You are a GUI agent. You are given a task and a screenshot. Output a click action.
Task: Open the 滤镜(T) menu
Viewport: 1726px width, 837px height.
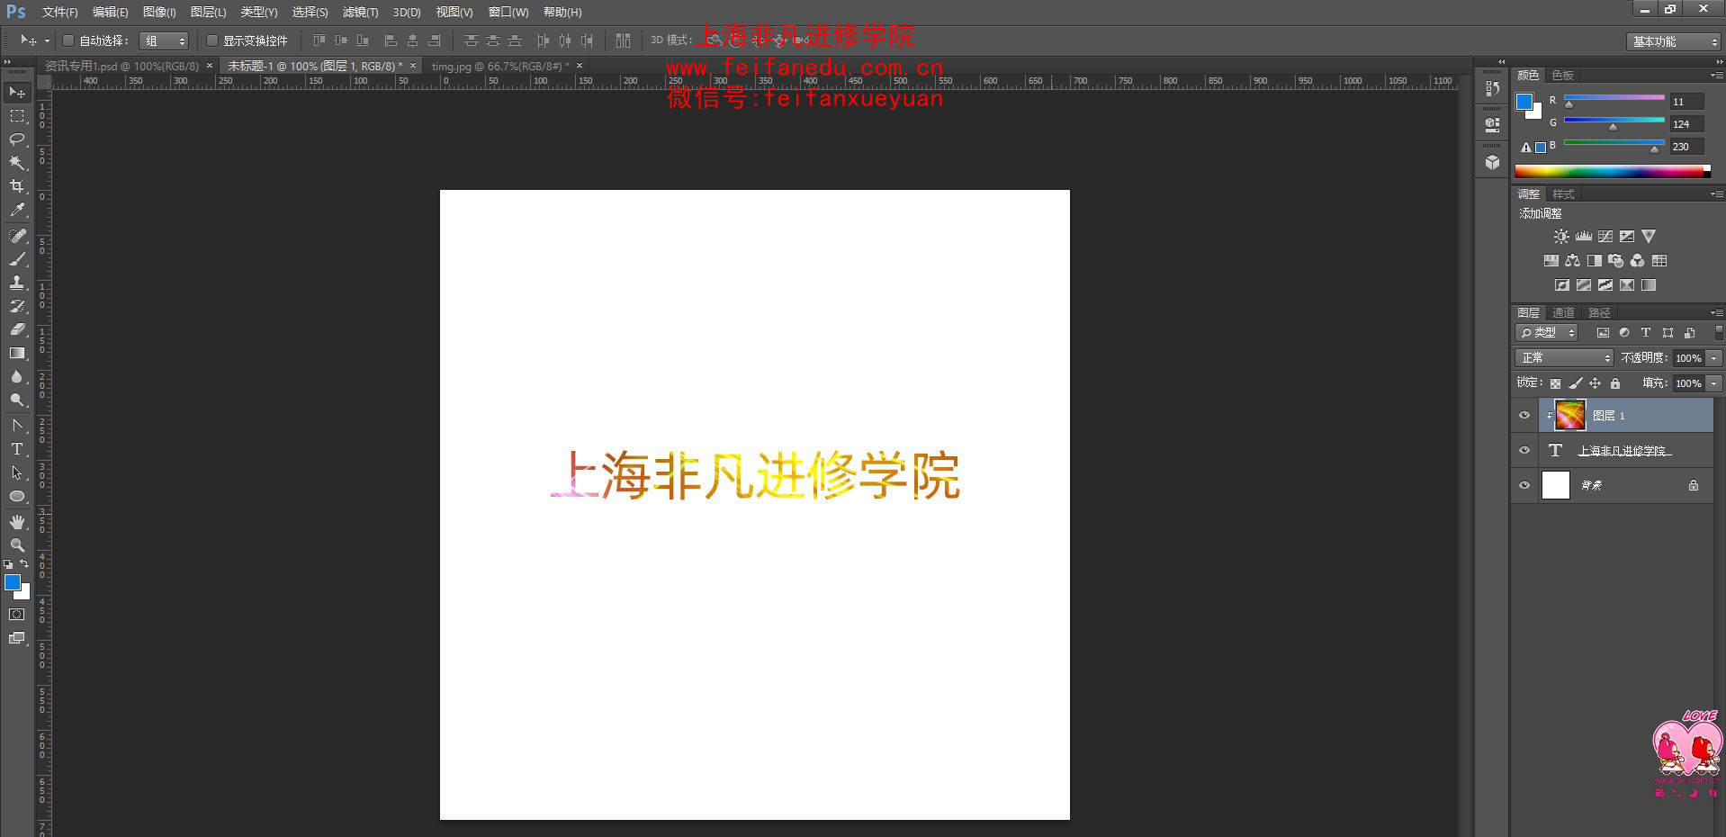[360, 13]
